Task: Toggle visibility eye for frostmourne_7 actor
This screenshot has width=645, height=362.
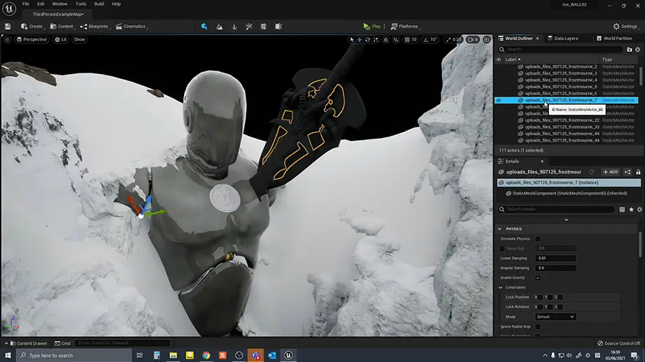Action: click(x=499, y=100)
